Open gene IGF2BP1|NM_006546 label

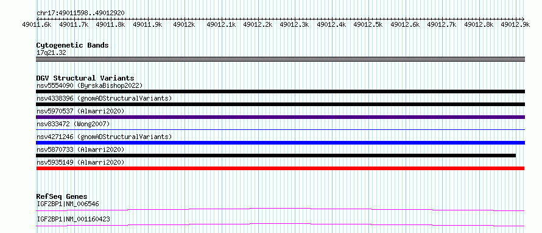[x=68, y=204]
